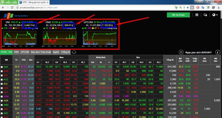The height and width of the screenshot is (118, 222).
Task: Go back with the browser back arrow
Action: click(x=3, y=8)
